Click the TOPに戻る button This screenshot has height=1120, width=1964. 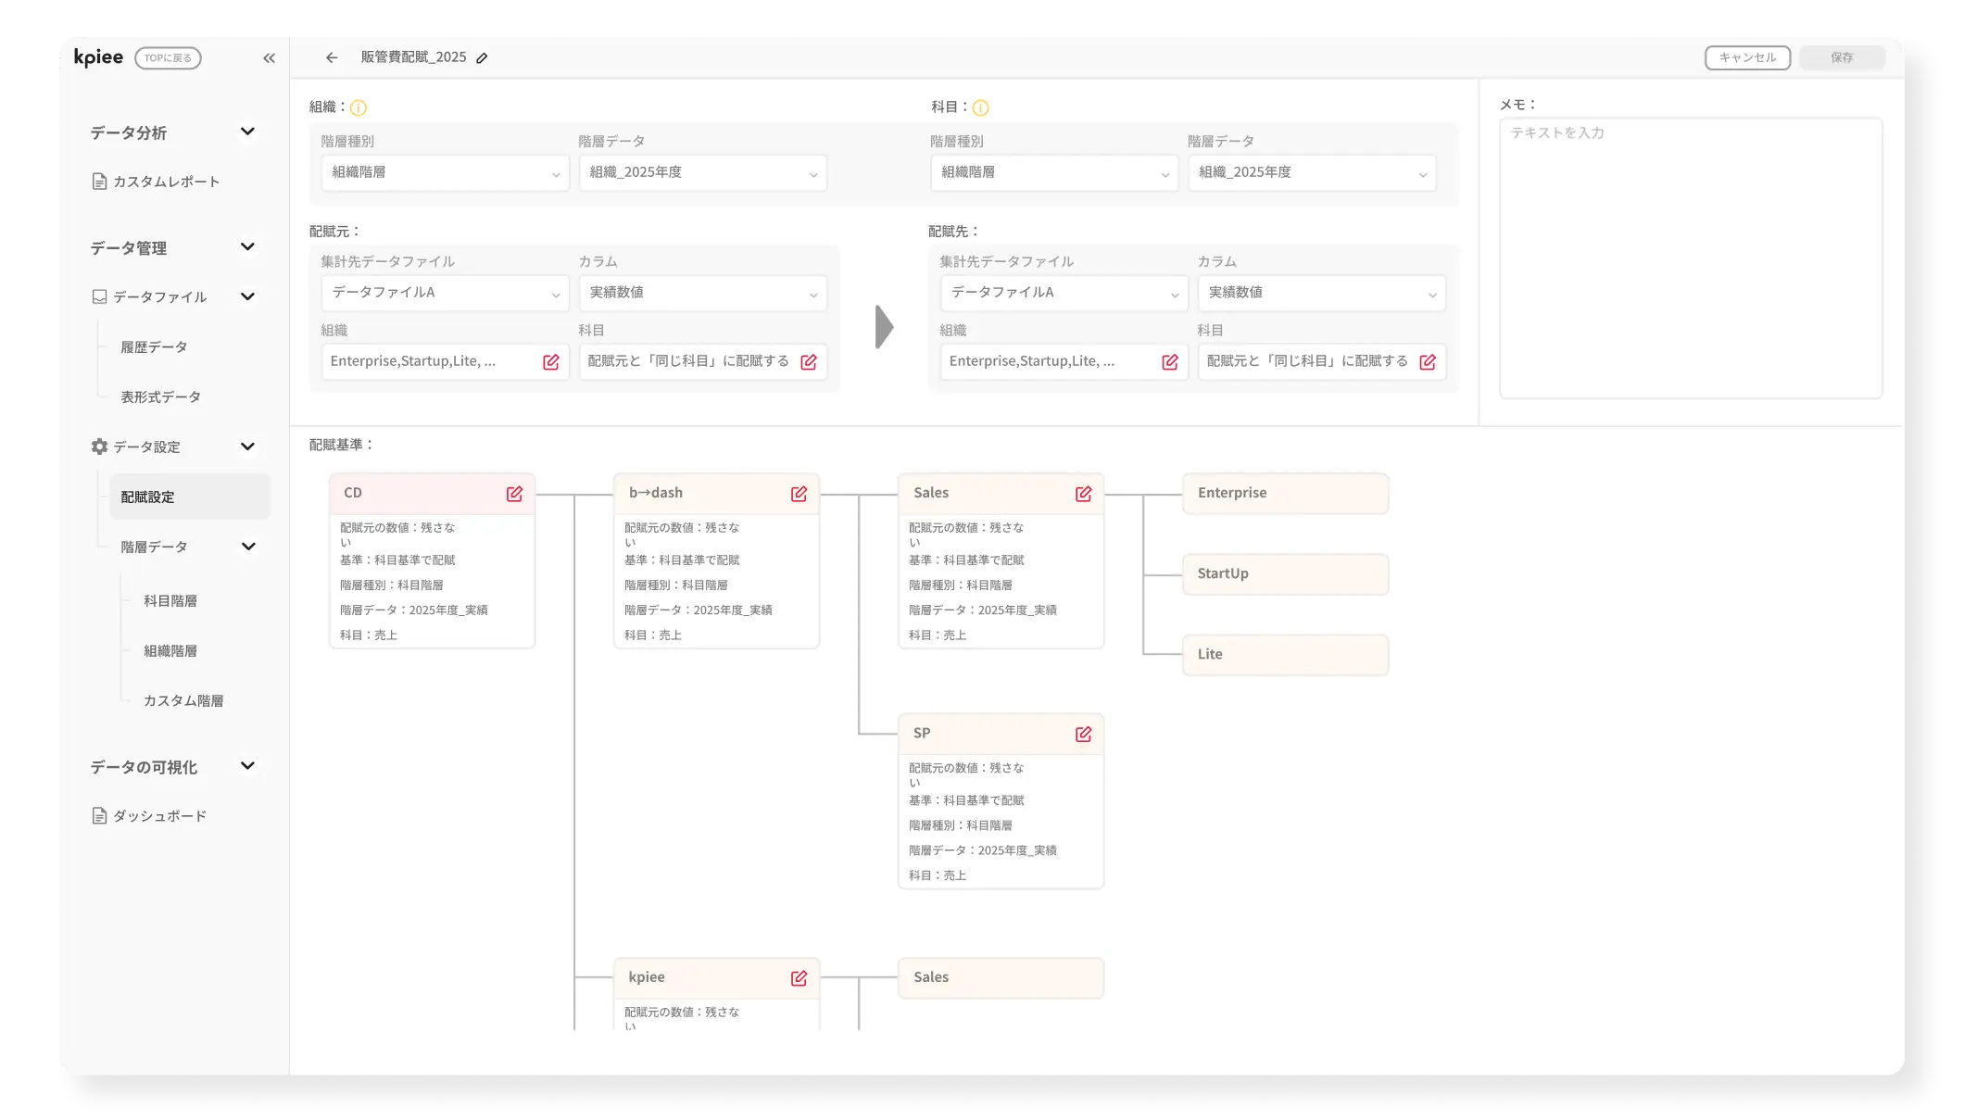168,58
